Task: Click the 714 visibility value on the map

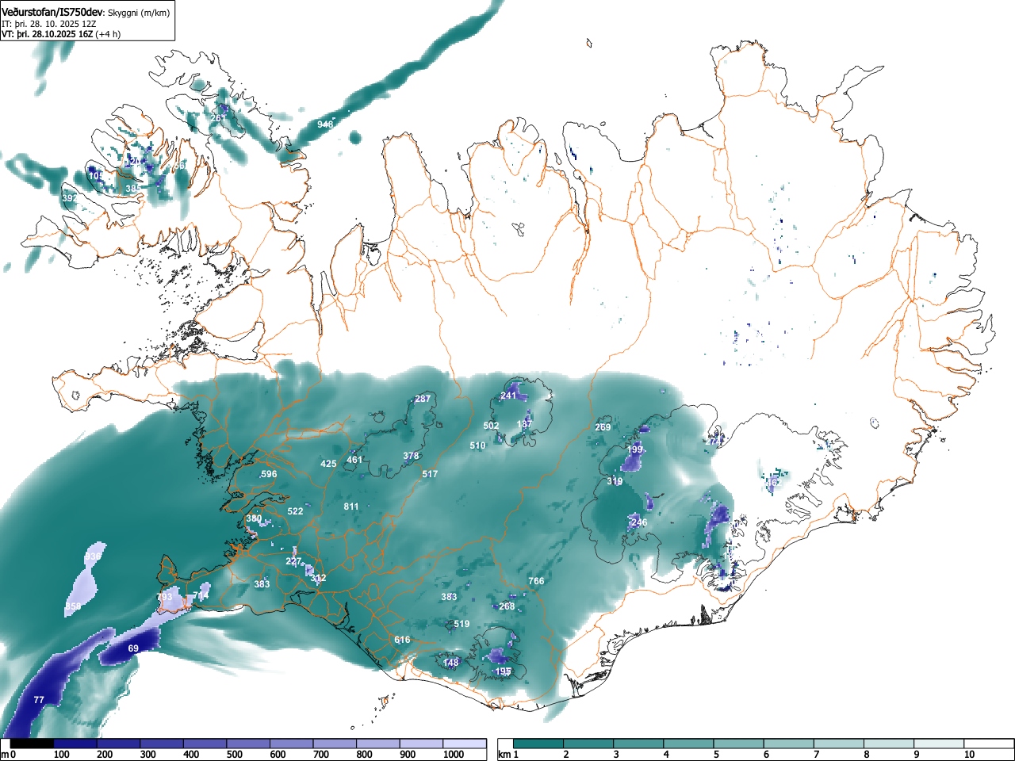Action: 201,596
